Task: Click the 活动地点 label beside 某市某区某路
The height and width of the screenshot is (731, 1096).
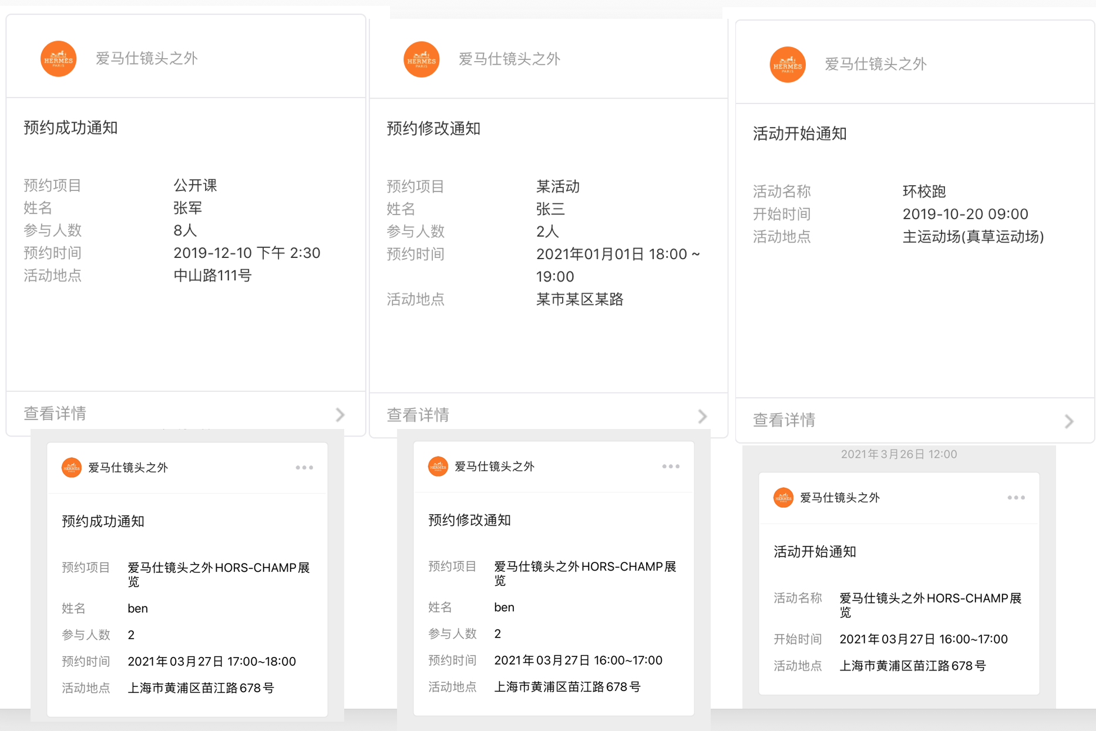Action: point(416,300)
